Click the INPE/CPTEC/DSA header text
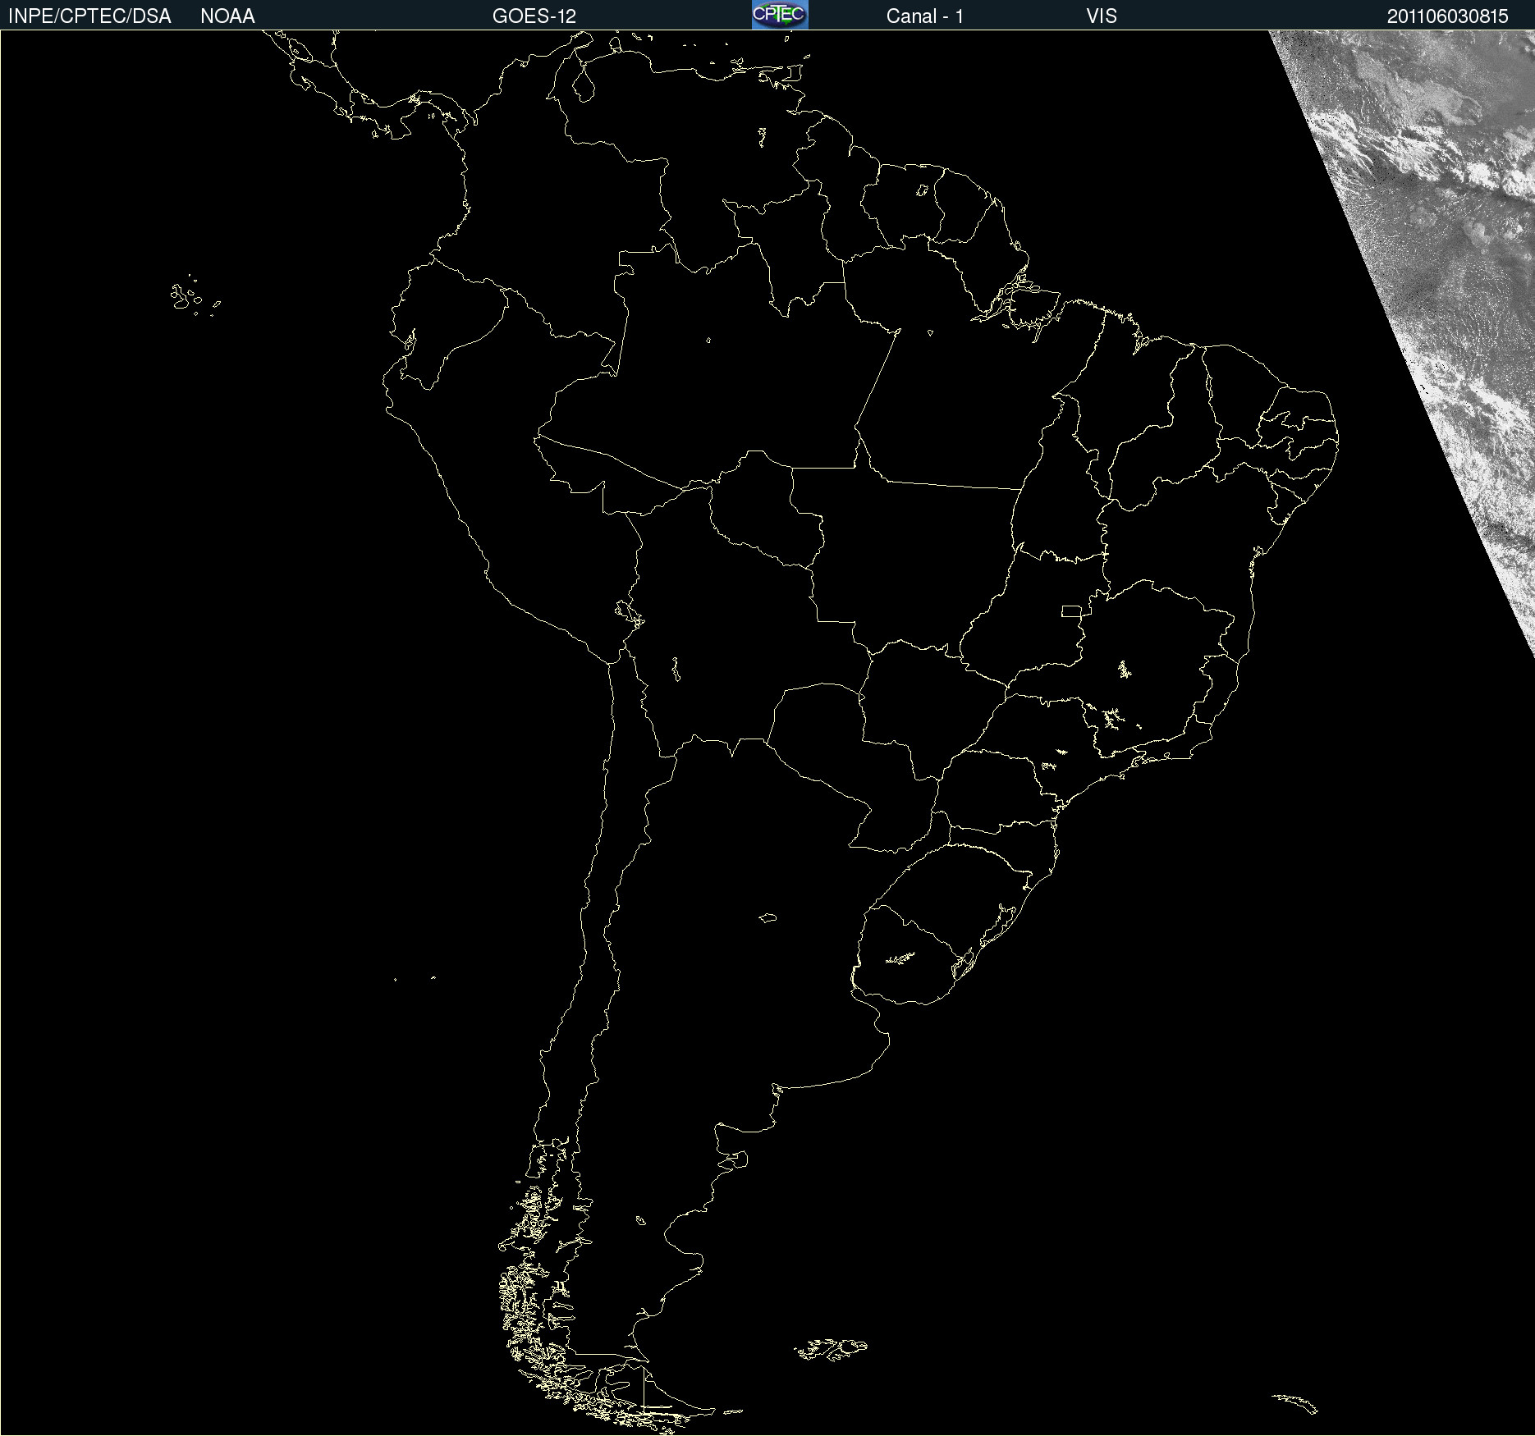1535x1436 pixels. (89, 16)
